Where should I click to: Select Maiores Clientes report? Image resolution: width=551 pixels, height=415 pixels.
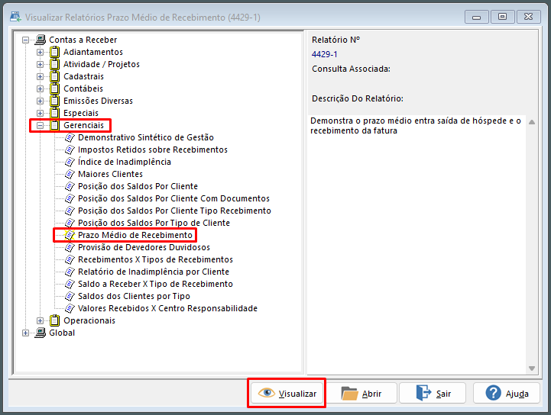point(110,174)
